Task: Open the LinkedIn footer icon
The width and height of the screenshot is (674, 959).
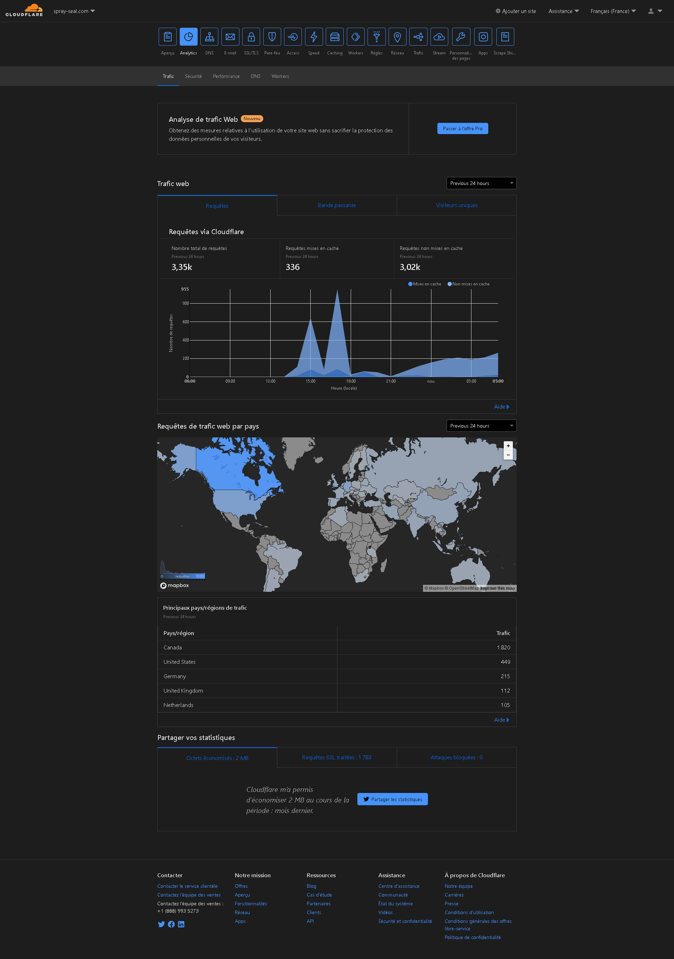Action: (181, 924)
